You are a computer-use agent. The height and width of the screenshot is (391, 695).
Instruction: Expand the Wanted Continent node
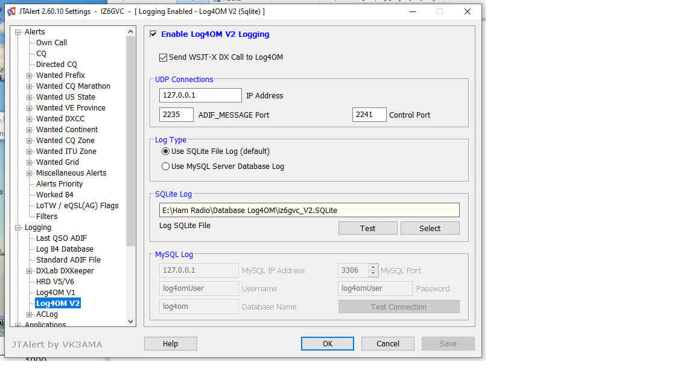point(29,130)
